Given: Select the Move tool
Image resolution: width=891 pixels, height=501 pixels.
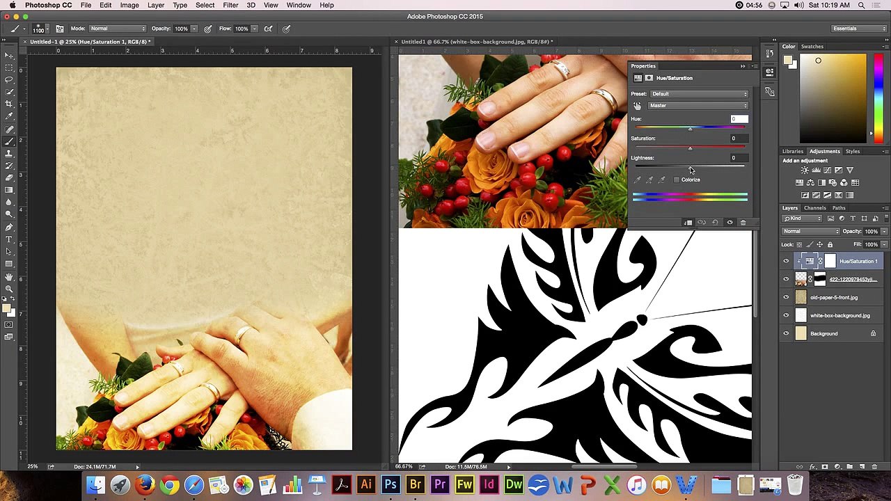Looking at the screenshot, I should (x=9, y=55).
